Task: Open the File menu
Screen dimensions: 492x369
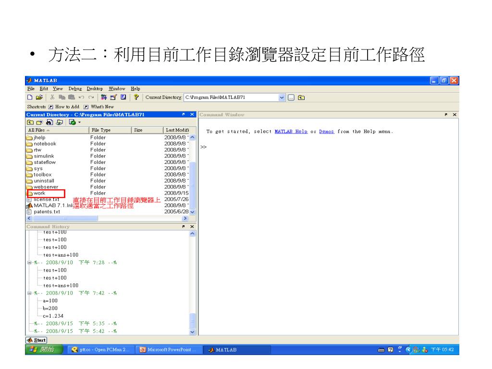Action: (31, 89)
